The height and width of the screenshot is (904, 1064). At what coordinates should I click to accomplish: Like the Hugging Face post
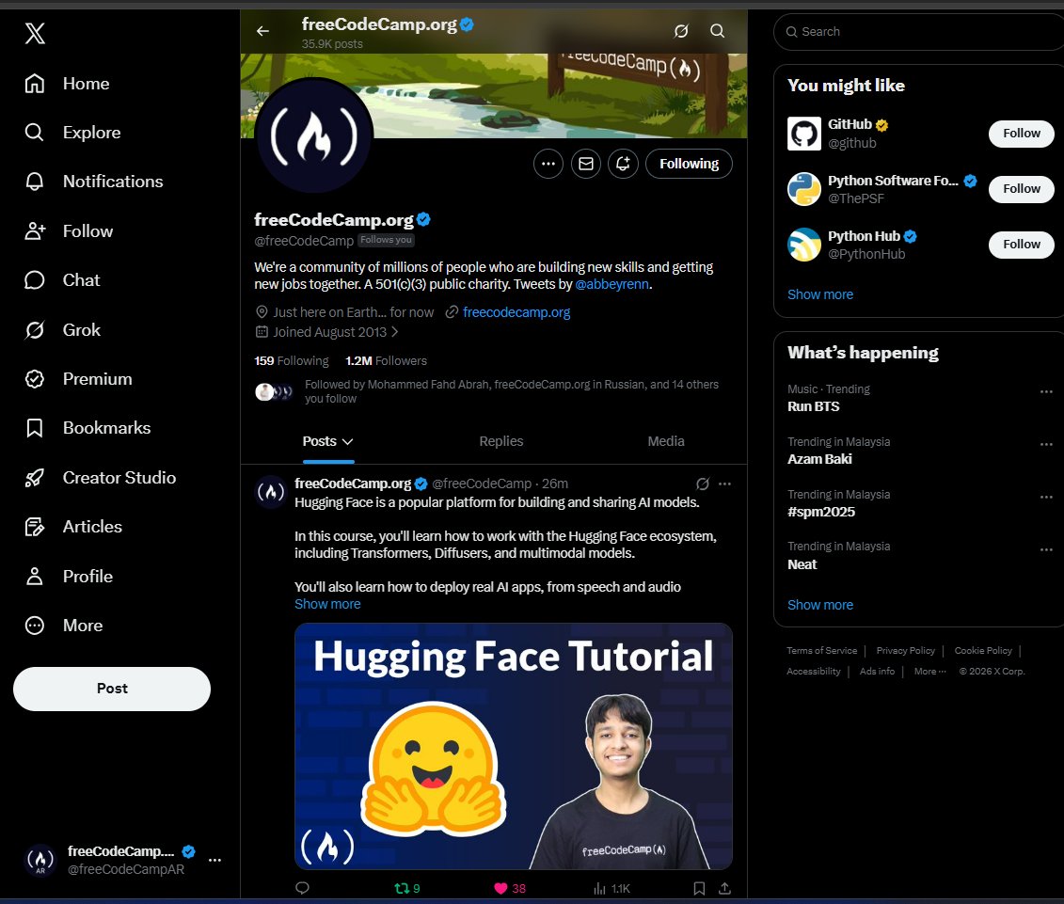click(510, 888)
